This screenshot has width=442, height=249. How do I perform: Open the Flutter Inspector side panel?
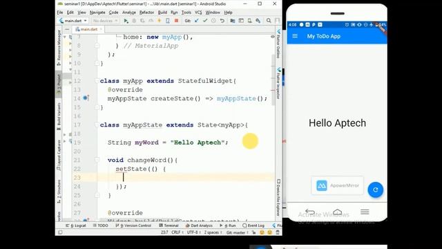[x=278, y=84]
